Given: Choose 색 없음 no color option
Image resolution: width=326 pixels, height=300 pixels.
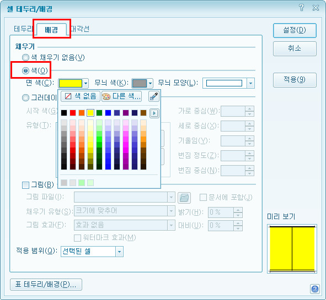Looking at the screenshot, I should click(81, 96).
